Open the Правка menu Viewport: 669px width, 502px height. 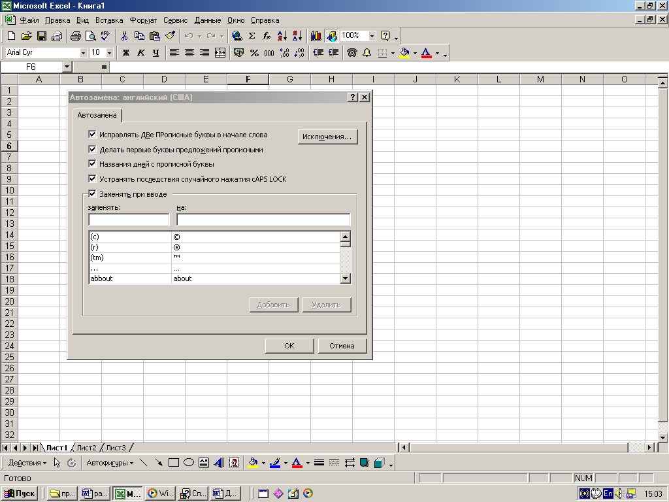pos(57,20)
